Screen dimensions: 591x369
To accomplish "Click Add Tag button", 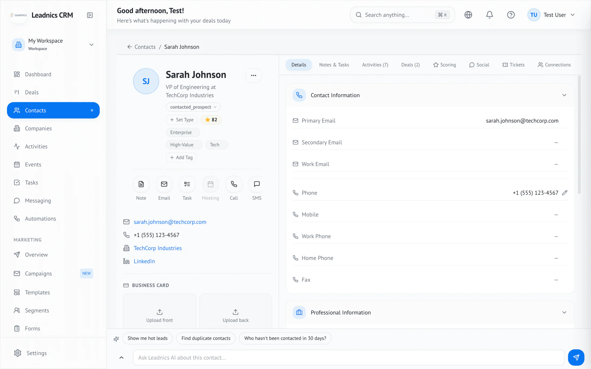I will pos(181,158).
